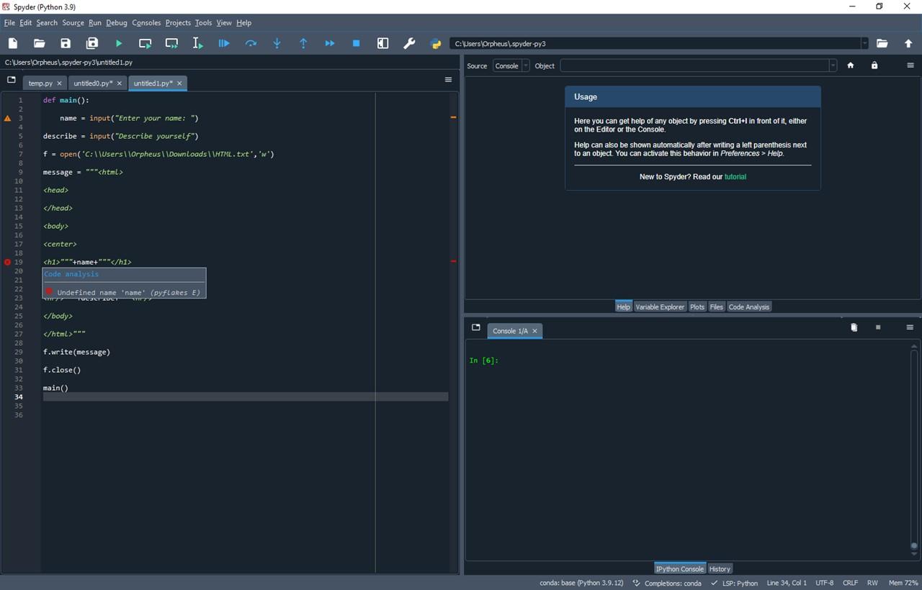Open the PYTHONPATH manager
The image size is (922, 590).
436,43
